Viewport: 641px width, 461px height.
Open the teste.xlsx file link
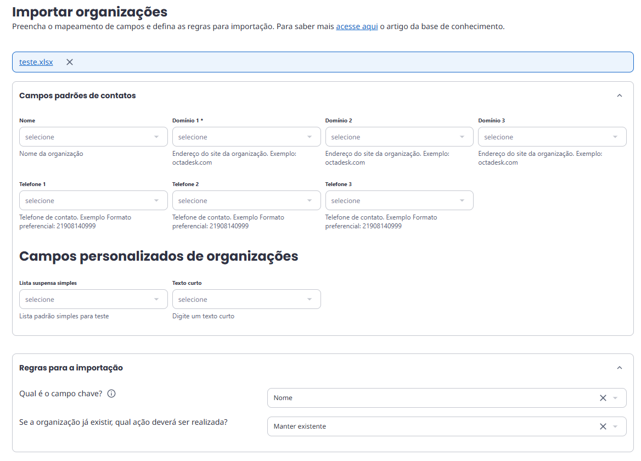pyautogui.click(x=36, y=62)
